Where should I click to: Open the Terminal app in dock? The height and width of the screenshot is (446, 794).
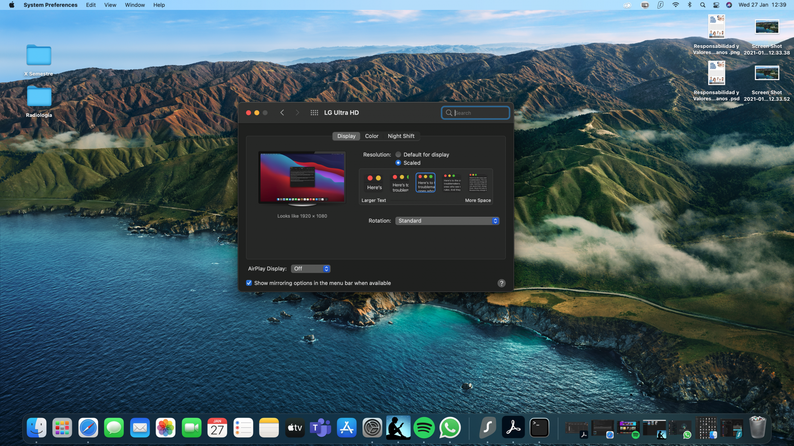pyautogui.click(x=539, y=428)
